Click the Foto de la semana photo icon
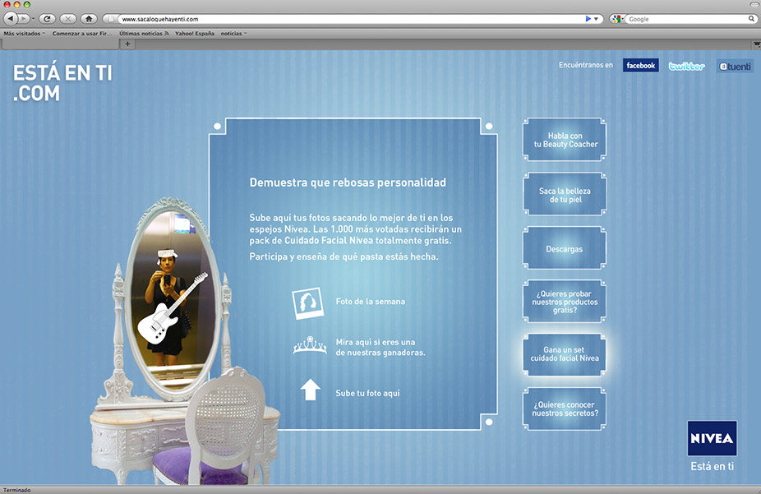This screenshot has height=494, width=761. pyautogui.click(x=308, y=302)
